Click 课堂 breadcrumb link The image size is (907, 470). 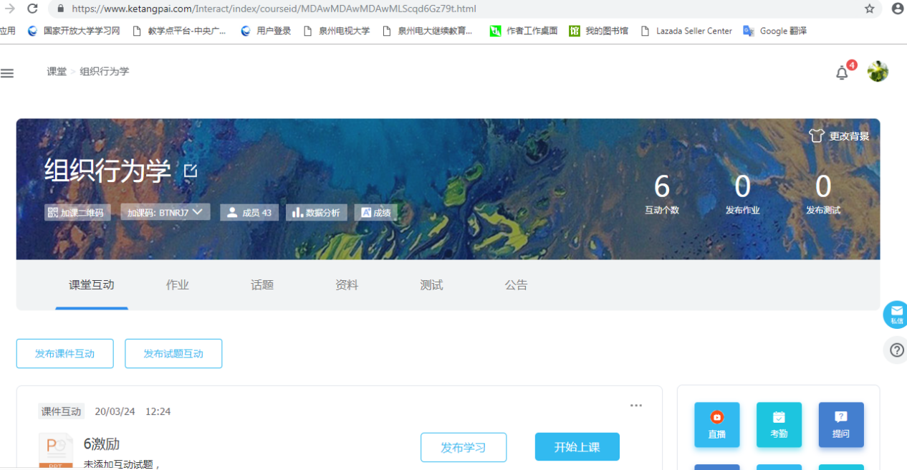pos(57,72)
